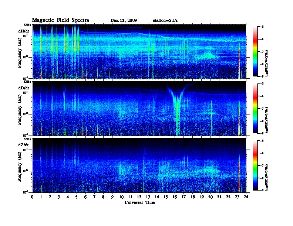Click hour tick label '14' on time axis
Screen dimensions: 293x226
coord(157,197)
